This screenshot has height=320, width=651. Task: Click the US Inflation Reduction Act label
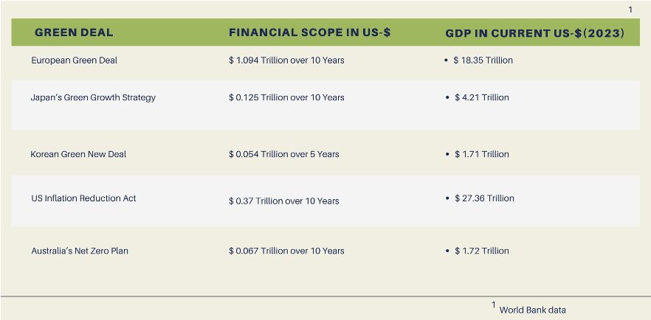pyautogui.click(x=83, y=198)
